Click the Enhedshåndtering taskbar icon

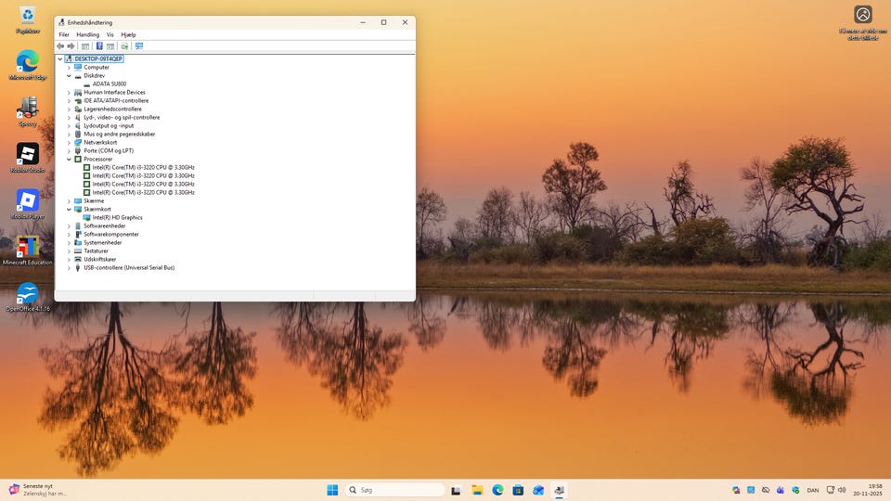pos(559,490)
